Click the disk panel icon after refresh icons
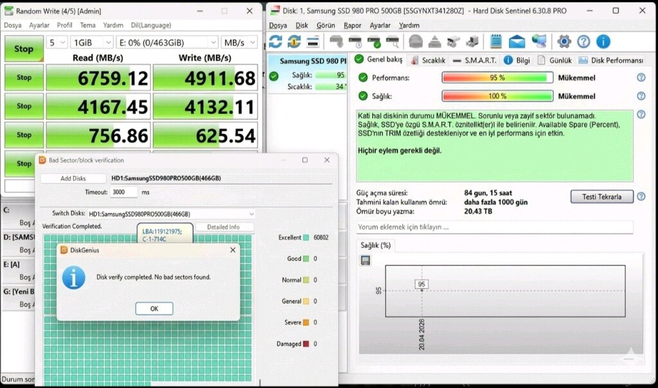 [313, 42]
